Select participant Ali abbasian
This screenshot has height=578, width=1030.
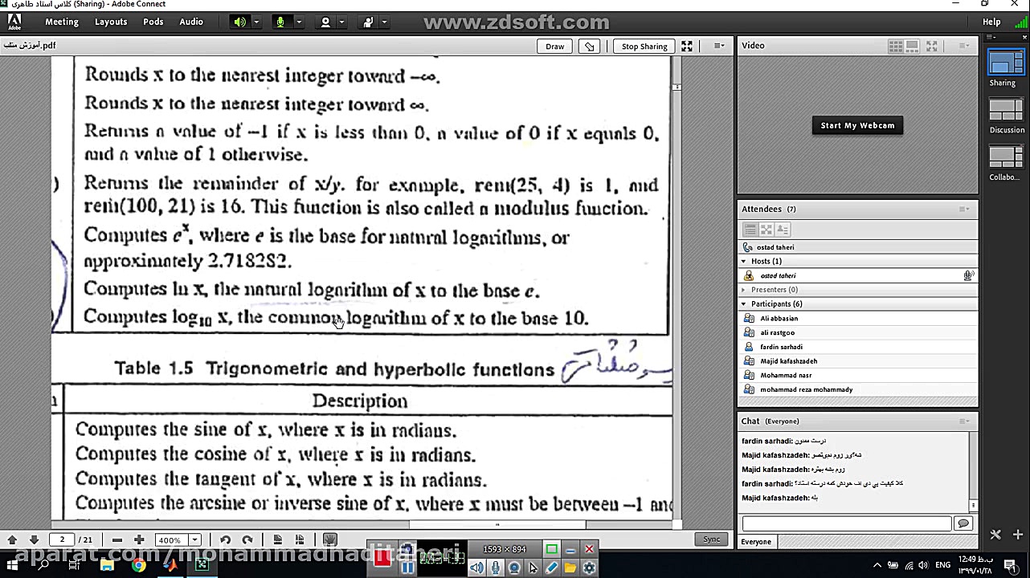tap(857, 319)
